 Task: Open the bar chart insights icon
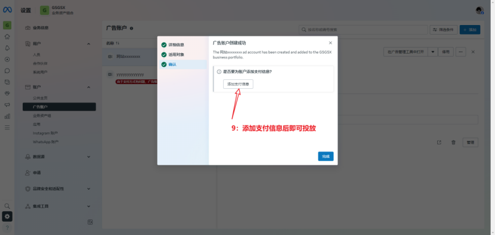point(7,116)
